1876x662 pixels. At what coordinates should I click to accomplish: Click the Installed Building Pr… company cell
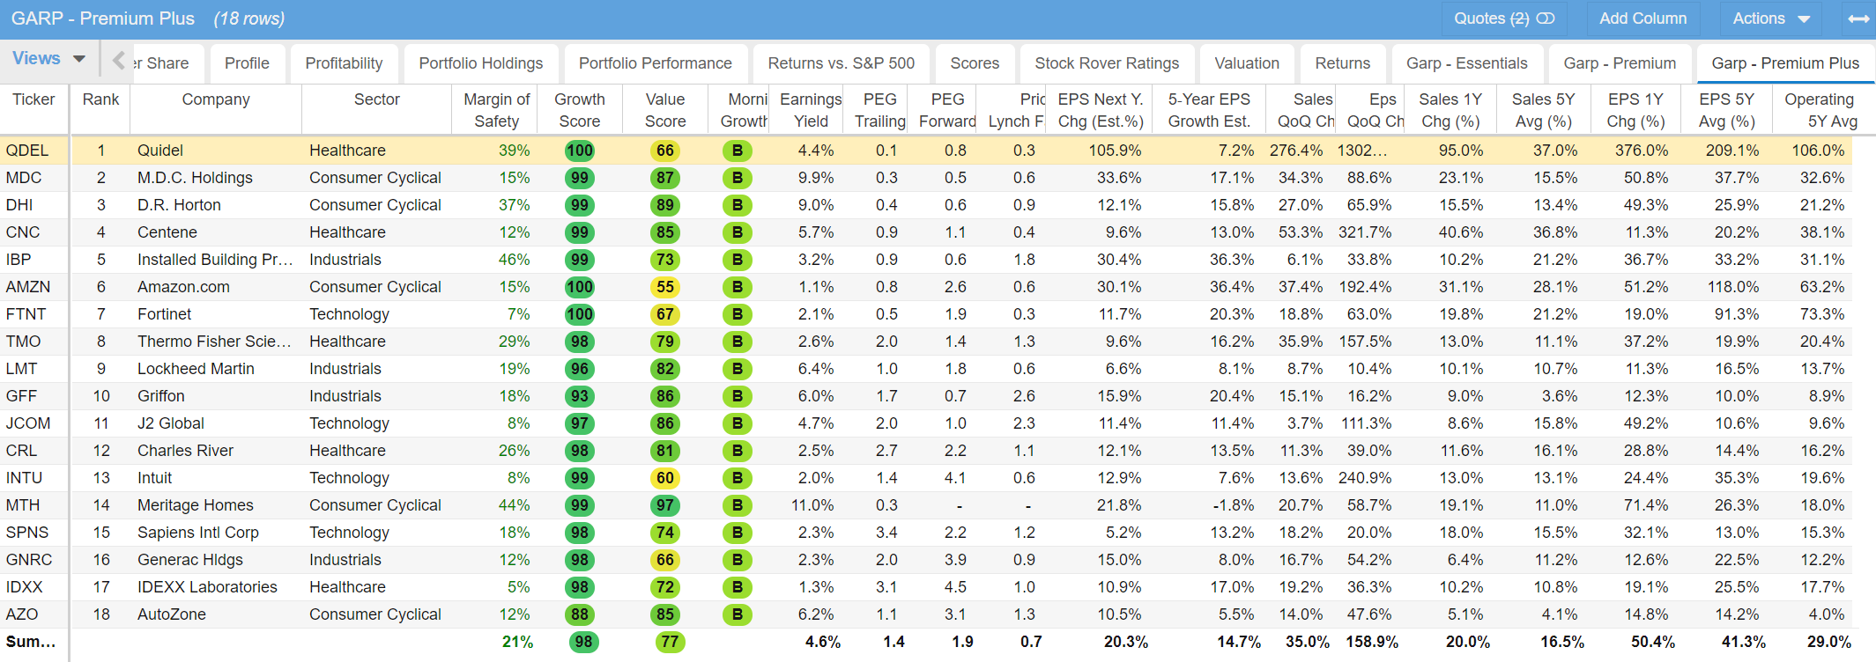(215, 260)
